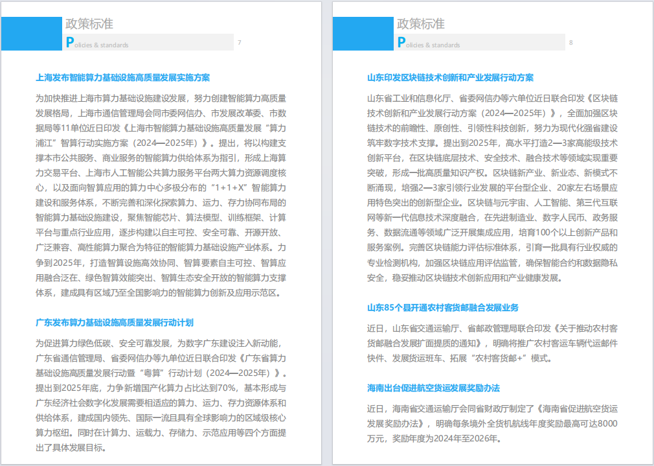Click the line starting 近日，海南省交通运输厅会同省财政厅
654x466 pixels.
(x=493, y=409)
